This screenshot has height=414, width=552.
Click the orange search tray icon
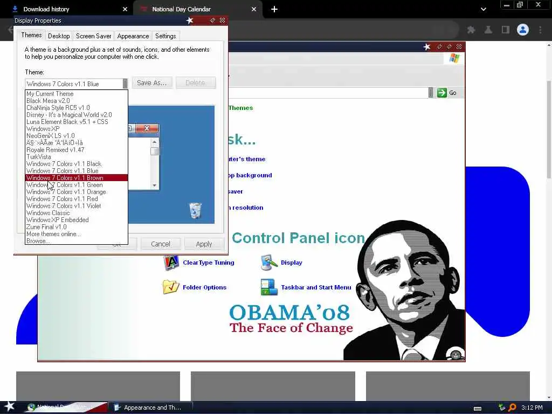[513, 408]
